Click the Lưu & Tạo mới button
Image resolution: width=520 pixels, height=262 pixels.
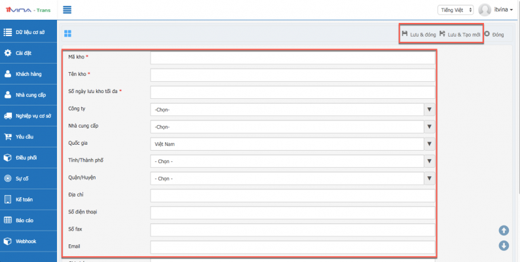[460, 33]
